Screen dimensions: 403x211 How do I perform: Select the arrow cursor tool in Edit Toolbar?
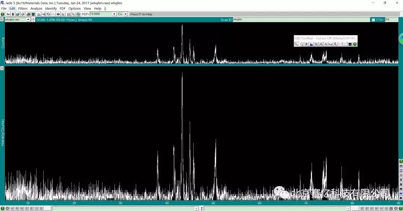coord(297,44)
